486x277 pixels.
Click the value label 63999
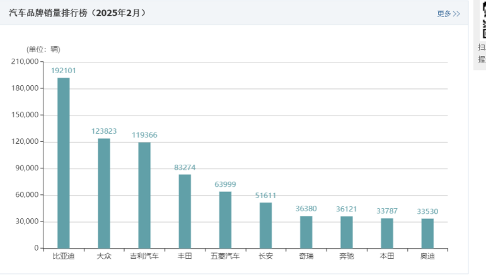click(x=225, y=185)
